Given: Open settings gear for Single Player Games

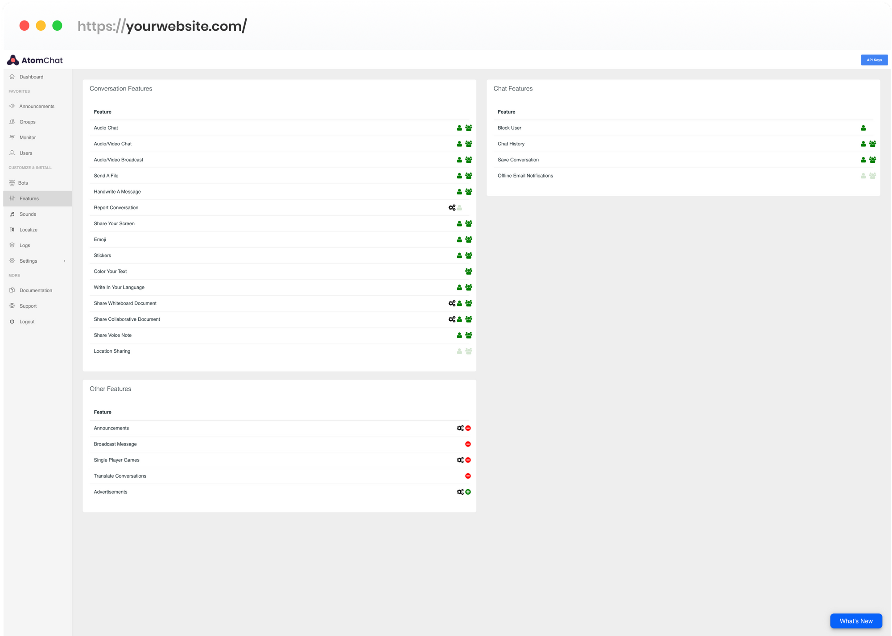Looking at the screenshot, I should tap(460, 460).
